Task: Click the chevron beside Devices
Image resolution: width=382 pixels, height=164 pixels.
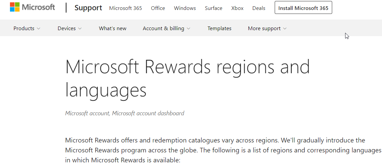Action: [80, 29]
